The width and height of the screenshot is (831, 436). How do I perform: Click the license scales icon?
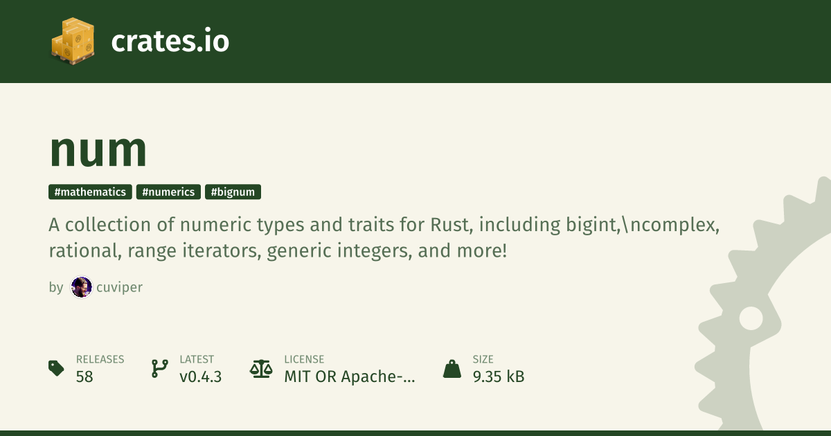tap(261, 368)
